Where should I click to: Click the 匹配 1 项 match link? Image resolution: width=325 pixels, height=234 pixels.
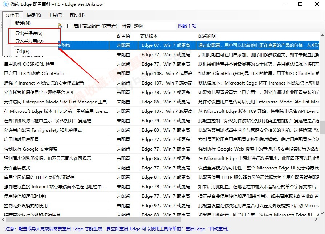187,26
